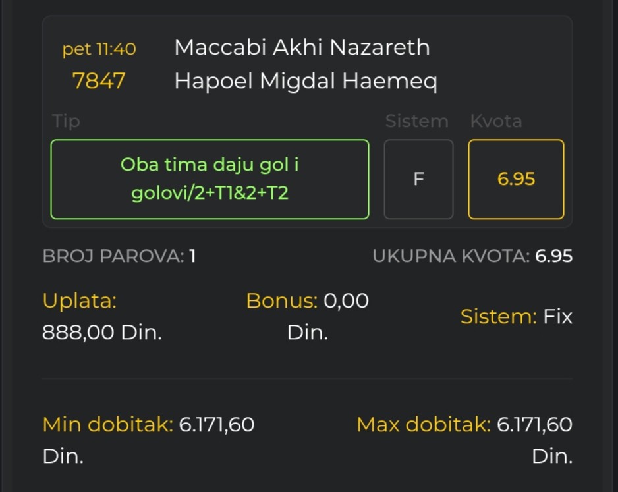Select the F system box
618x492 pixels.
(418, 179)
